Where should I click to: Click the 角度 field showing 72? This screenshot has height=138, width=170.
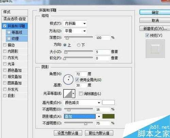tap(81, 74)
